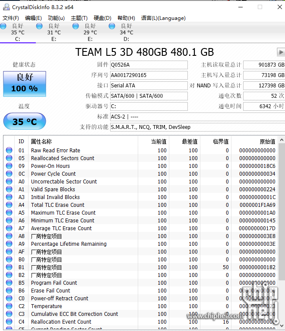Screen dimensions: 285x331
Task: Click the status circle for Power Cycle Count
Action: [x=9, y=174]
